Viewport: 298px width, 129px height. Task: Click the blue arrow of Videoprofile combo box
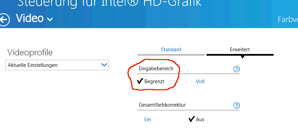[x=104, y=65]
